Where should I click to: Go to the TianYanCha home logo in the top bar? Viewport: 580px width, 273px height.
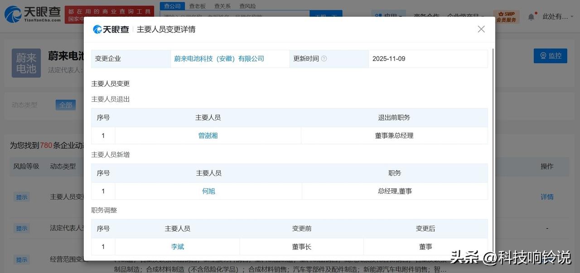pos(33,14)
